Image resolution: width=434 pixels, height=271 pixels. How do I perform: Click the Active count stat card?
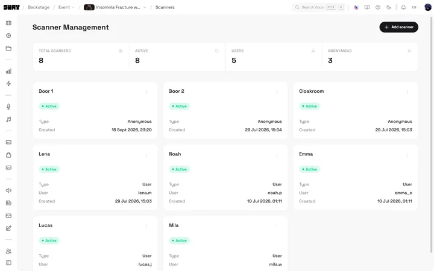pyautogui.click(x=177, y=57)
